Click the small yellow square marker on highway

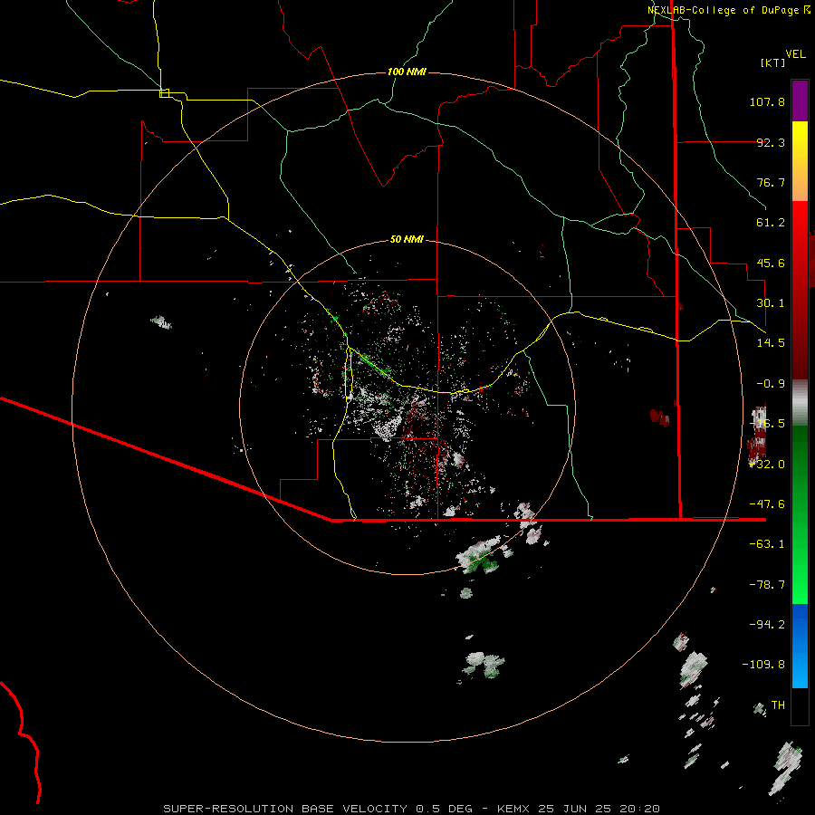[164, 93]
